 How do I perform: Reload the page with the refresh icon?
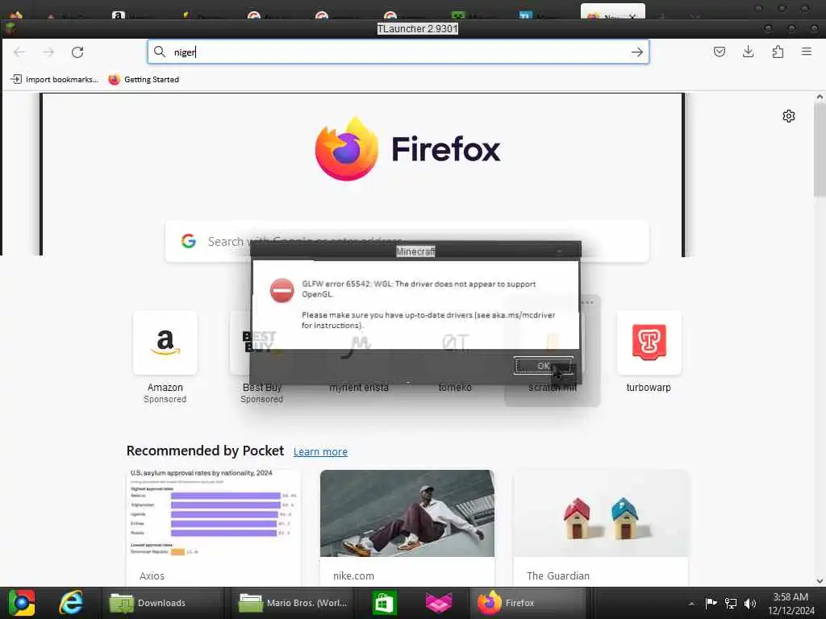click(77, 52)
